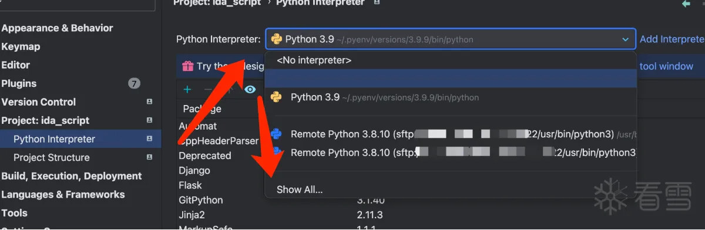Collapse the Project: ida_script section

click(x=45, y=120)
